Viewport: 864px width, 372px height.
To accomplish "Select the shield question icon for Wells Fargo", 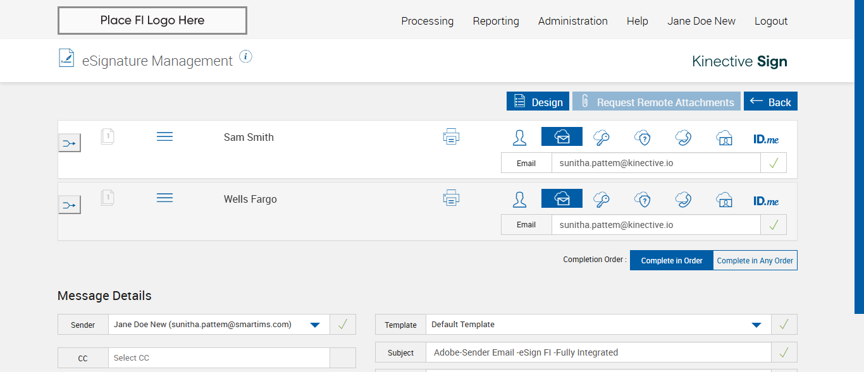I will (x=642, y=199).
